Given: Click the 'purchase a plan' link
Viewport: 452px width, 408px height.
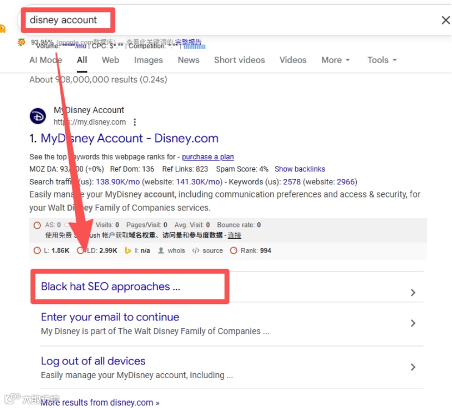Looking at the screenshot, I should coord(208,157).
